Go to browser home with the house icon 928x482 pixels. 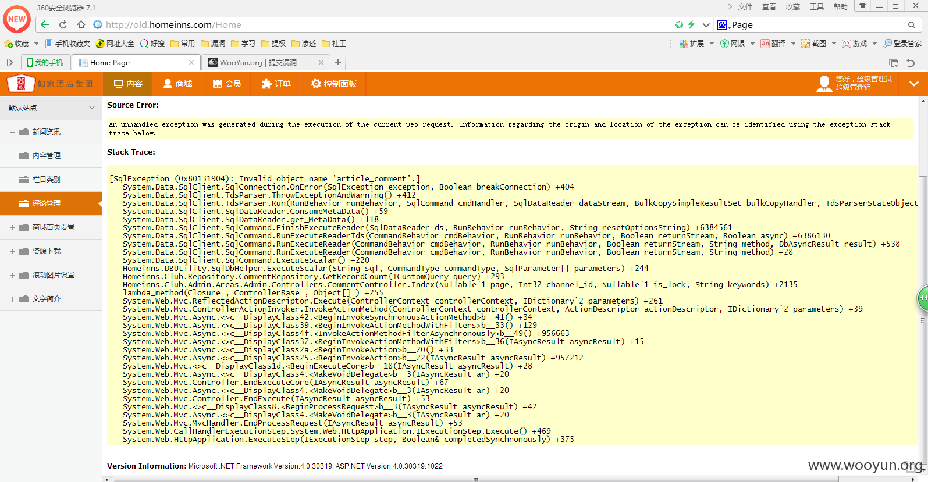[x=81, y=24]
